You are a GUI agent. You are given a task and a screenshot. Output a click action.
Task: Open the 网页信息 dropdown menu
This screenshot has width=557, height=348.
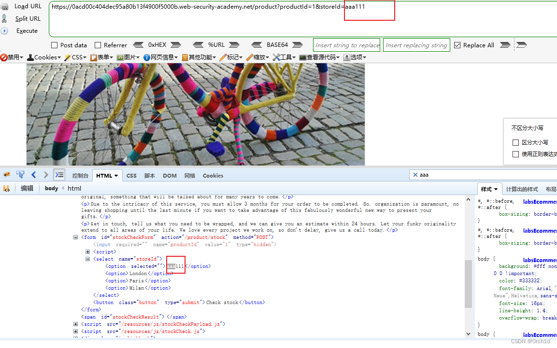click(160, 57)
